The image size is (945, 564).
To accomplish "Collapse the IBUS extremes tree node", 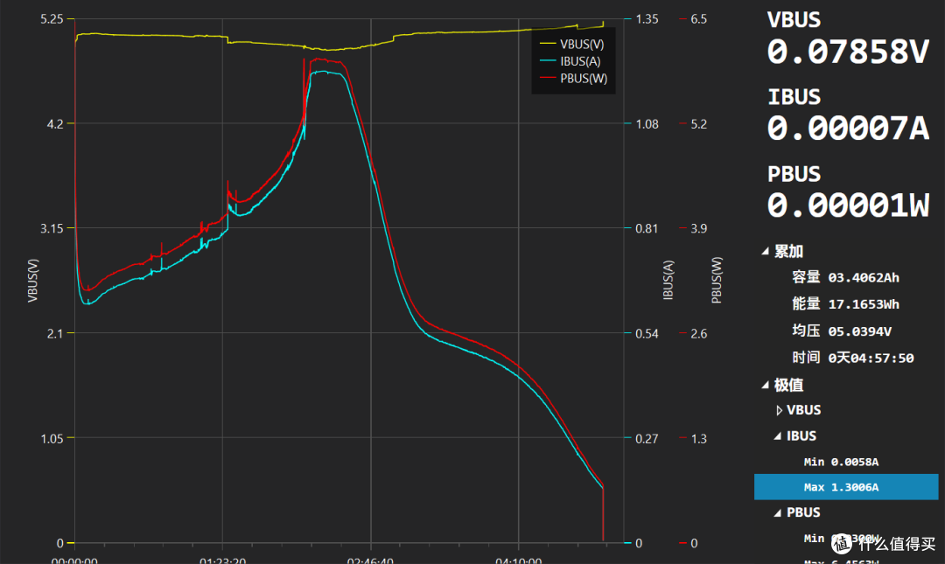I will tap(778, 435).
